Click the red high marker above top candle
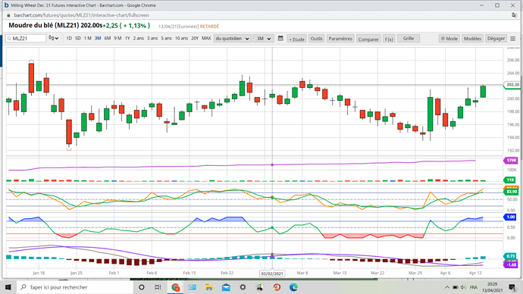Viewport: 523px width, 294px height. click(x=31, y=61)
